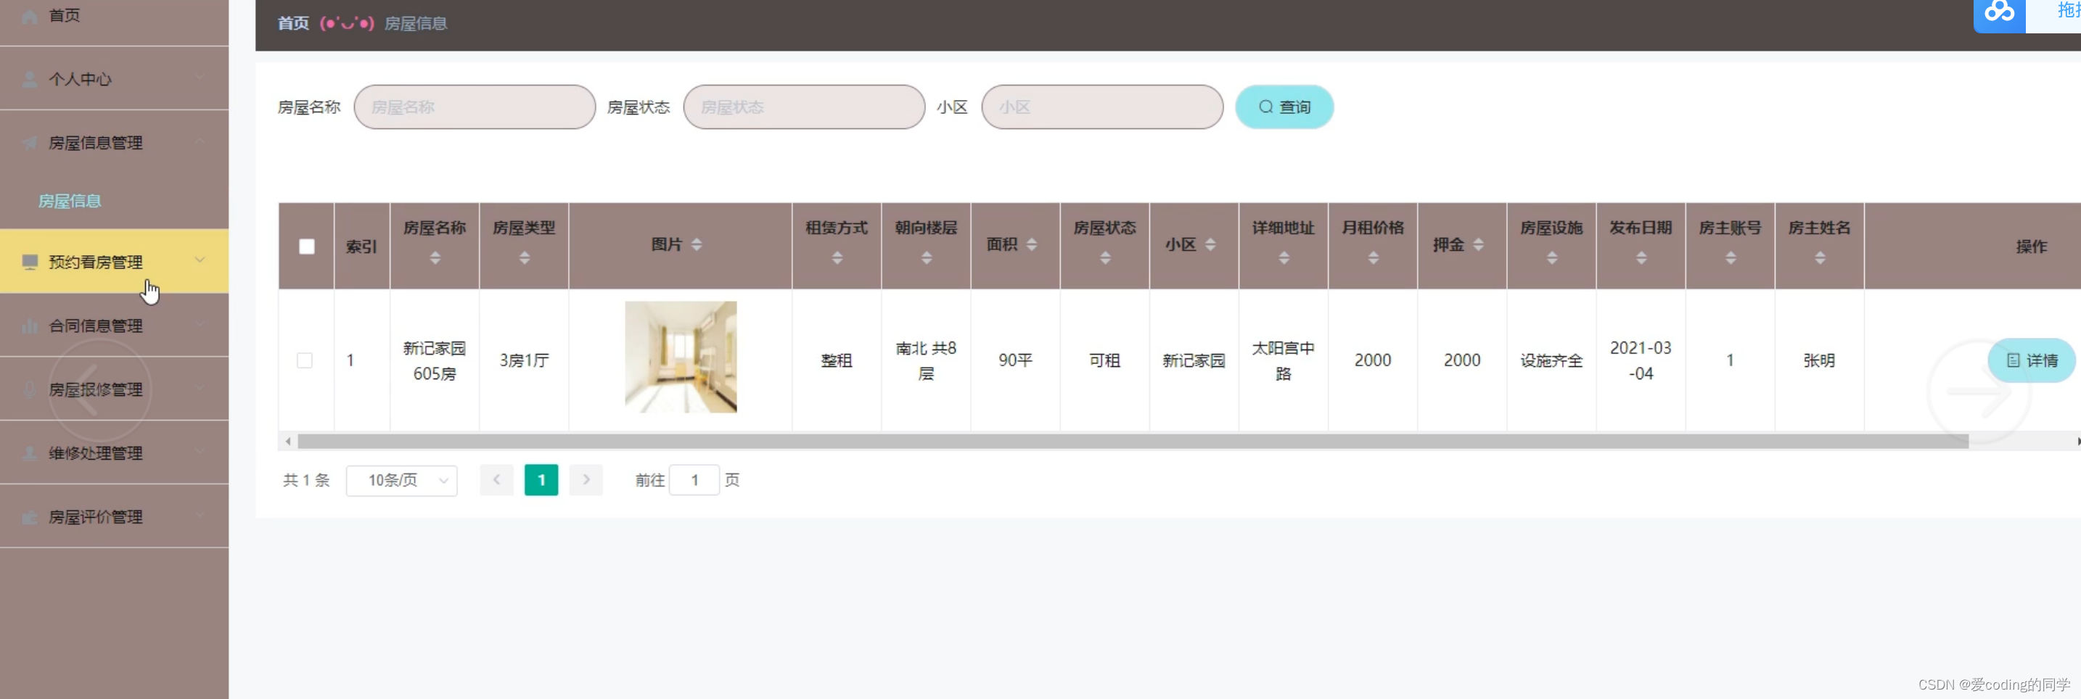Click the monitor icon beside 预约看房管理
Viewport: 2081px width, 699px height.
click(30, 262)
